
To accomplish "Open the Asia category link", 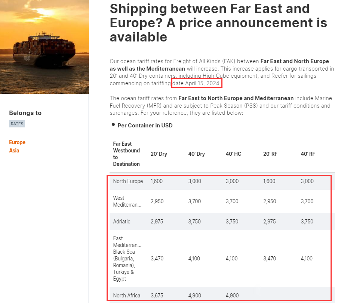I will (x=14, y=151).
